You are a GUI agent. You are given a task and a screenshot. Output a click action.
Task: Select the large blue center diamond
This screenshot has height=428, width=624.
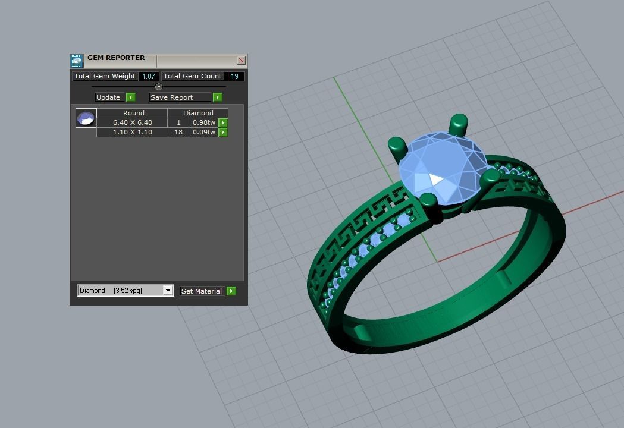tap(443, 168)
